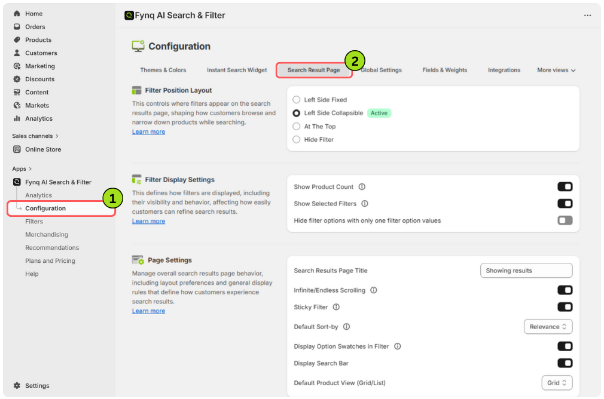Open Plans and Pricing page
Screen dimensions: 604x399
(50, 260)
